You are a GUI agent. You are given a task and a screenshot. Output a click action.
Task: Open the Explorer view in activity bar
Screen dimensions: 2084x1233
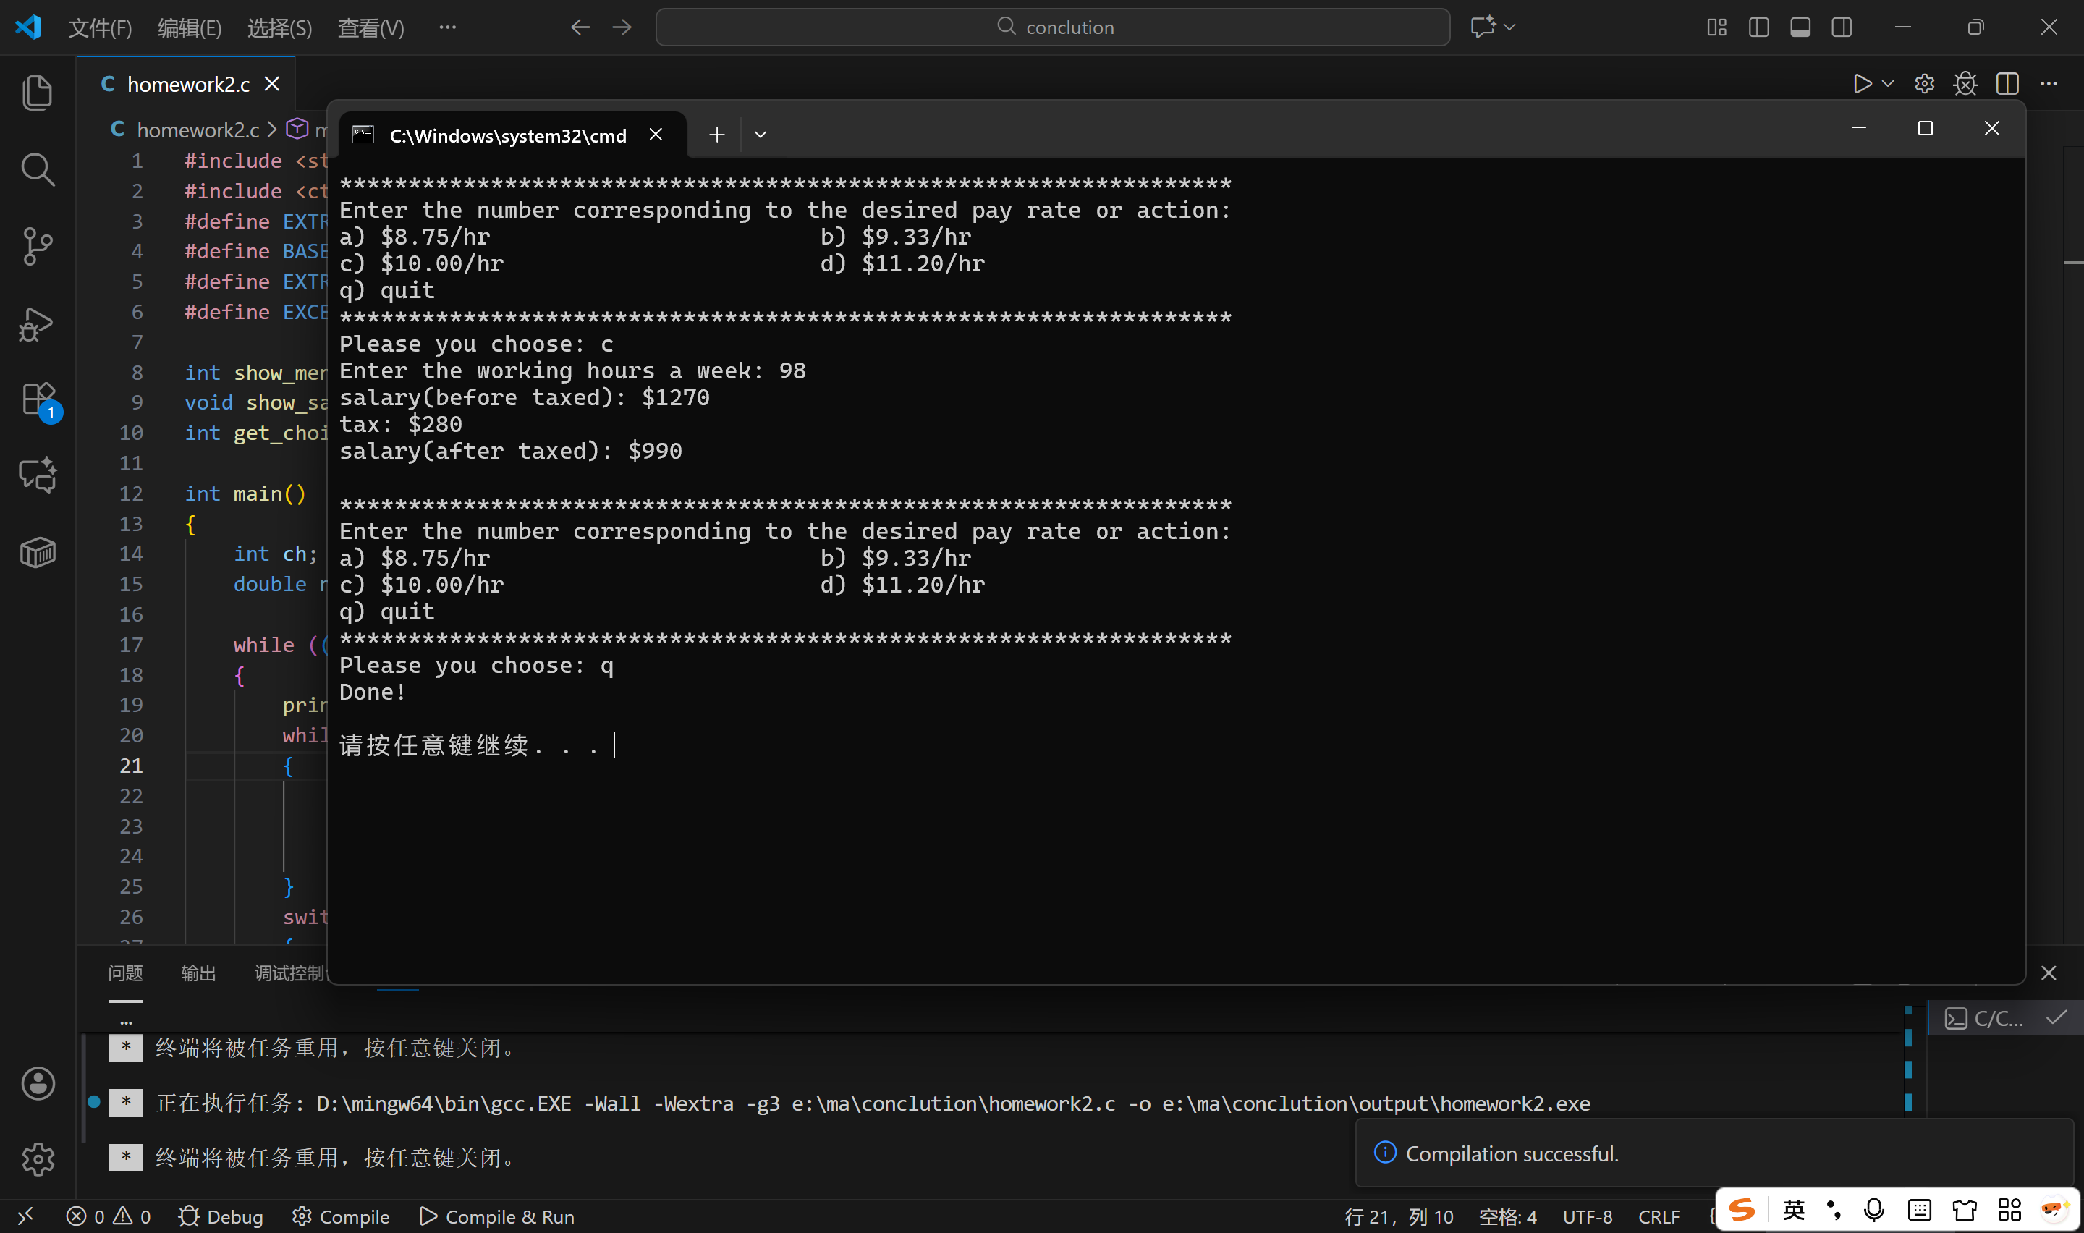[x=38, y=92]
